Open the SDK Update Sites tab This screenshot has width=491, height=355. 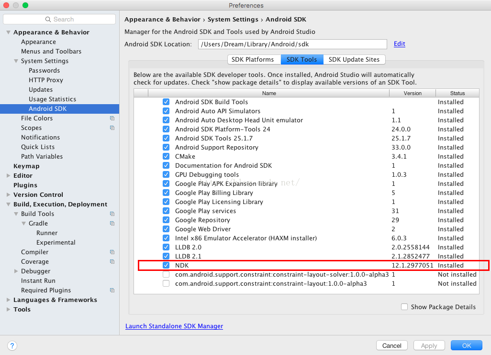coord(354,59)
